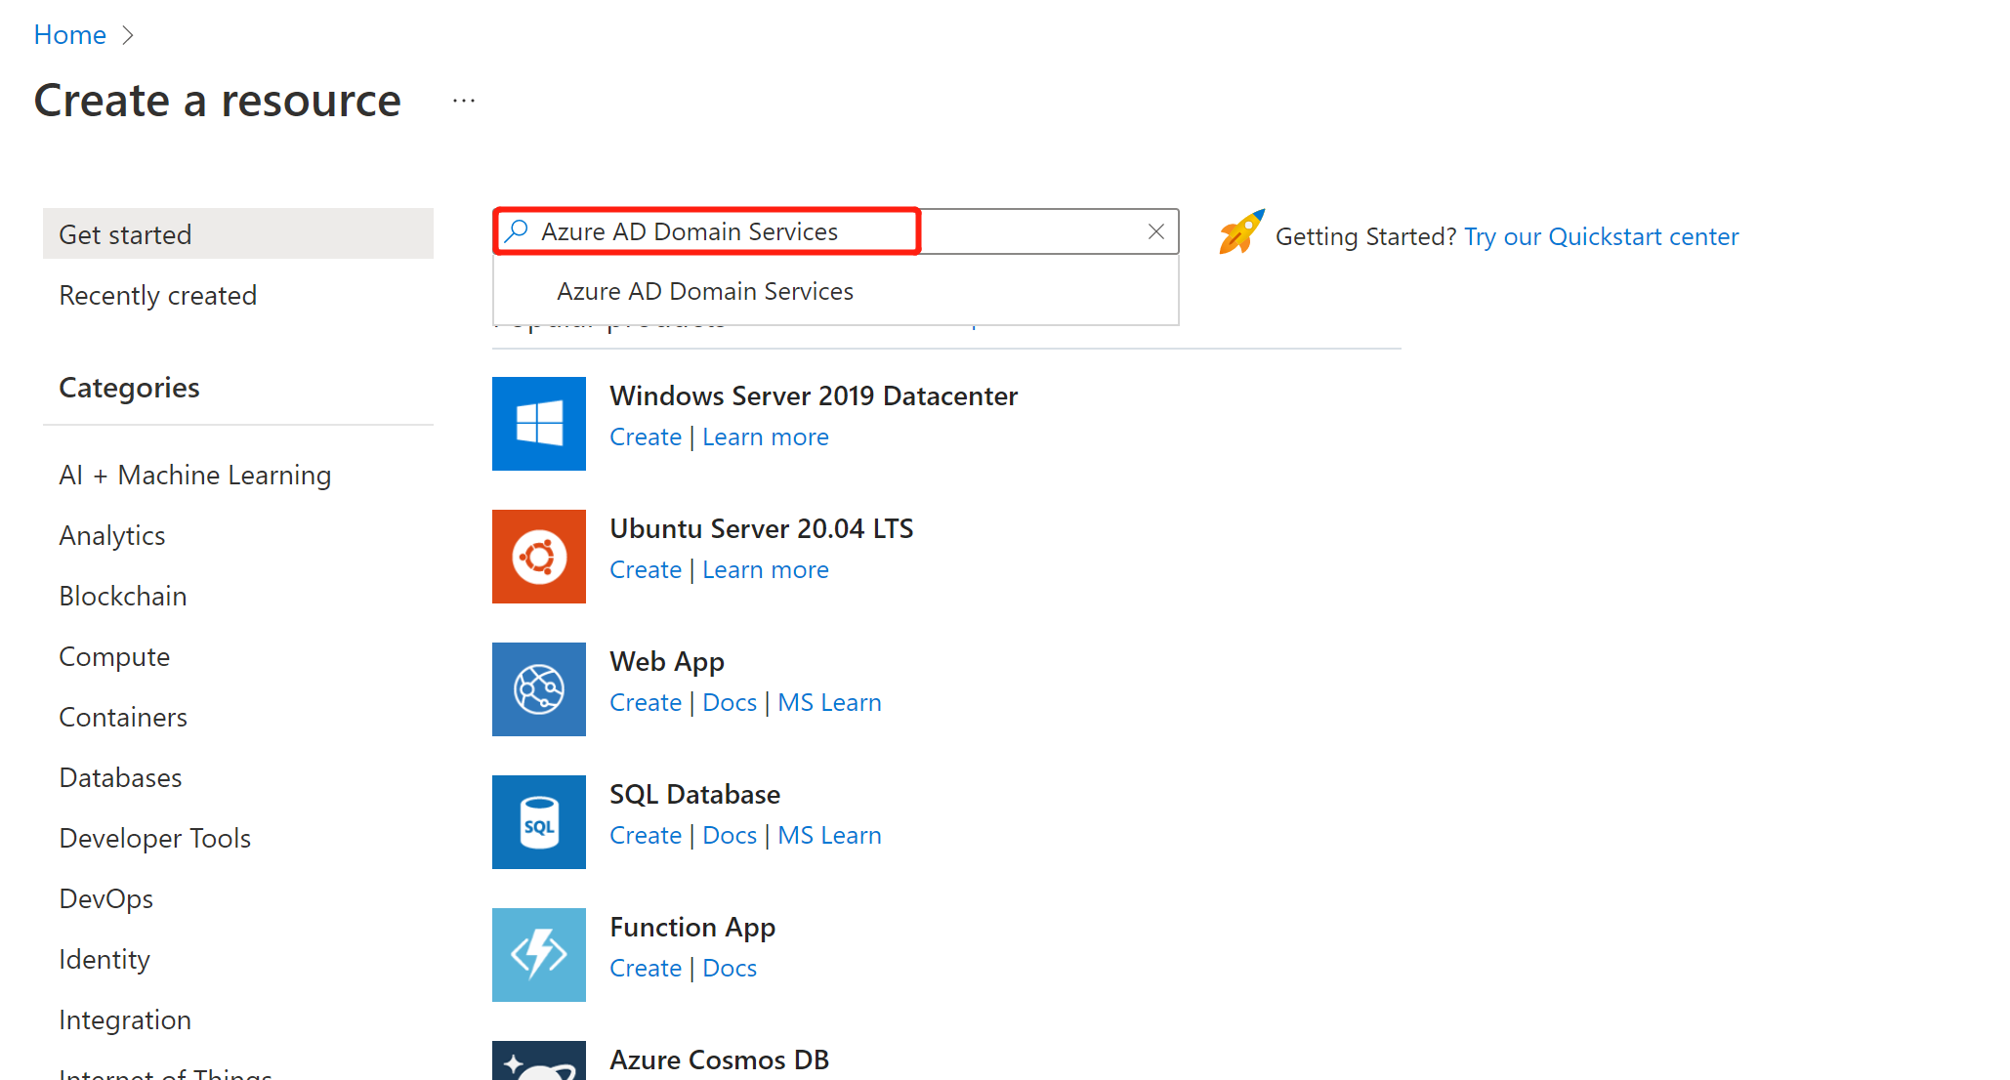Click the SQL Database title
This screenshot has height=1080, width=2010.
tap(694, 794)
